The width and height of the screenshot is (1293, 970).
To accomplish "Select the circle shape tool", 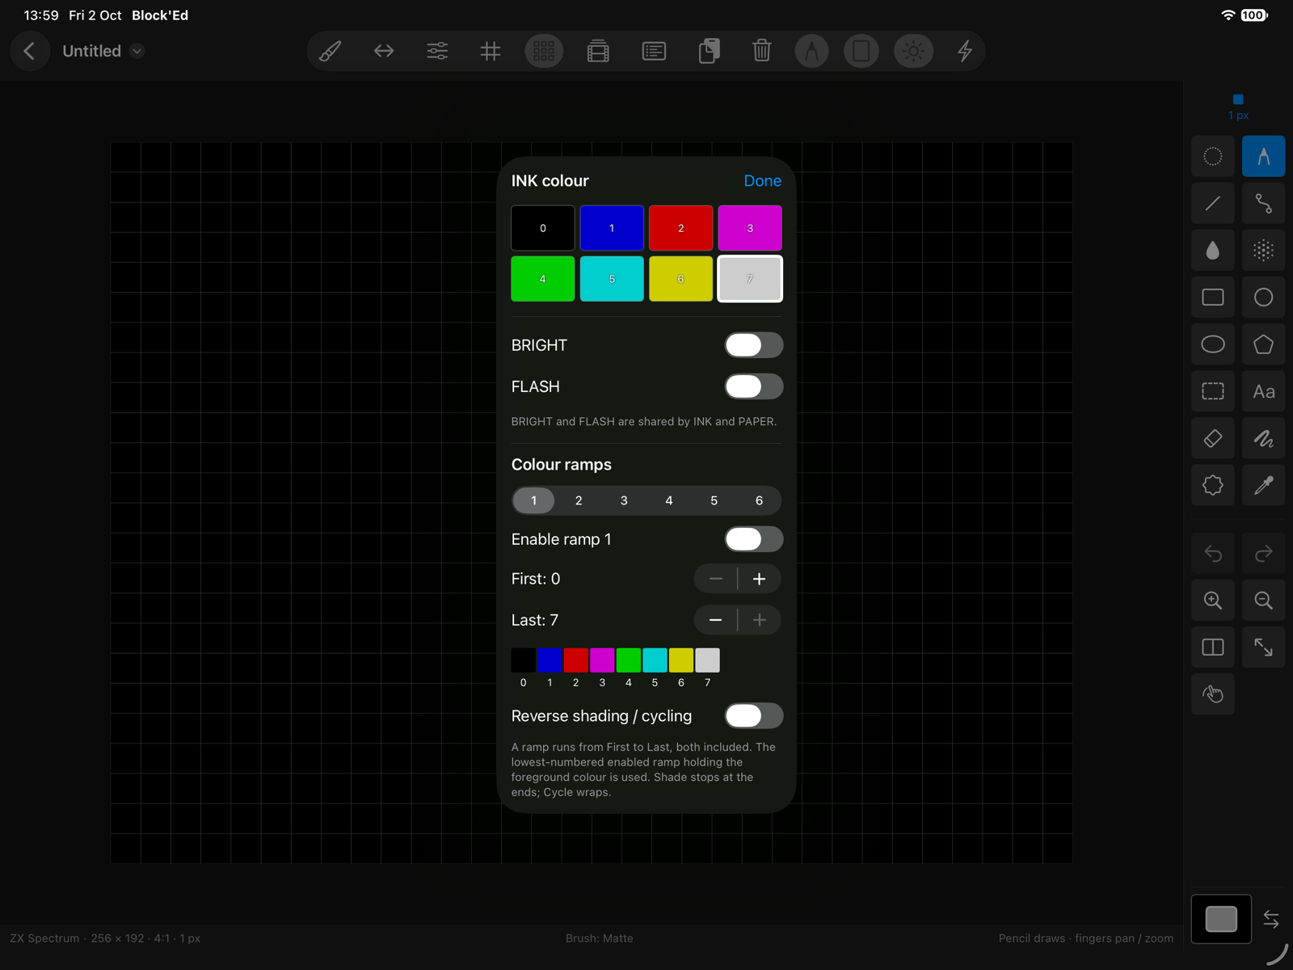I will pos(1263,297).
